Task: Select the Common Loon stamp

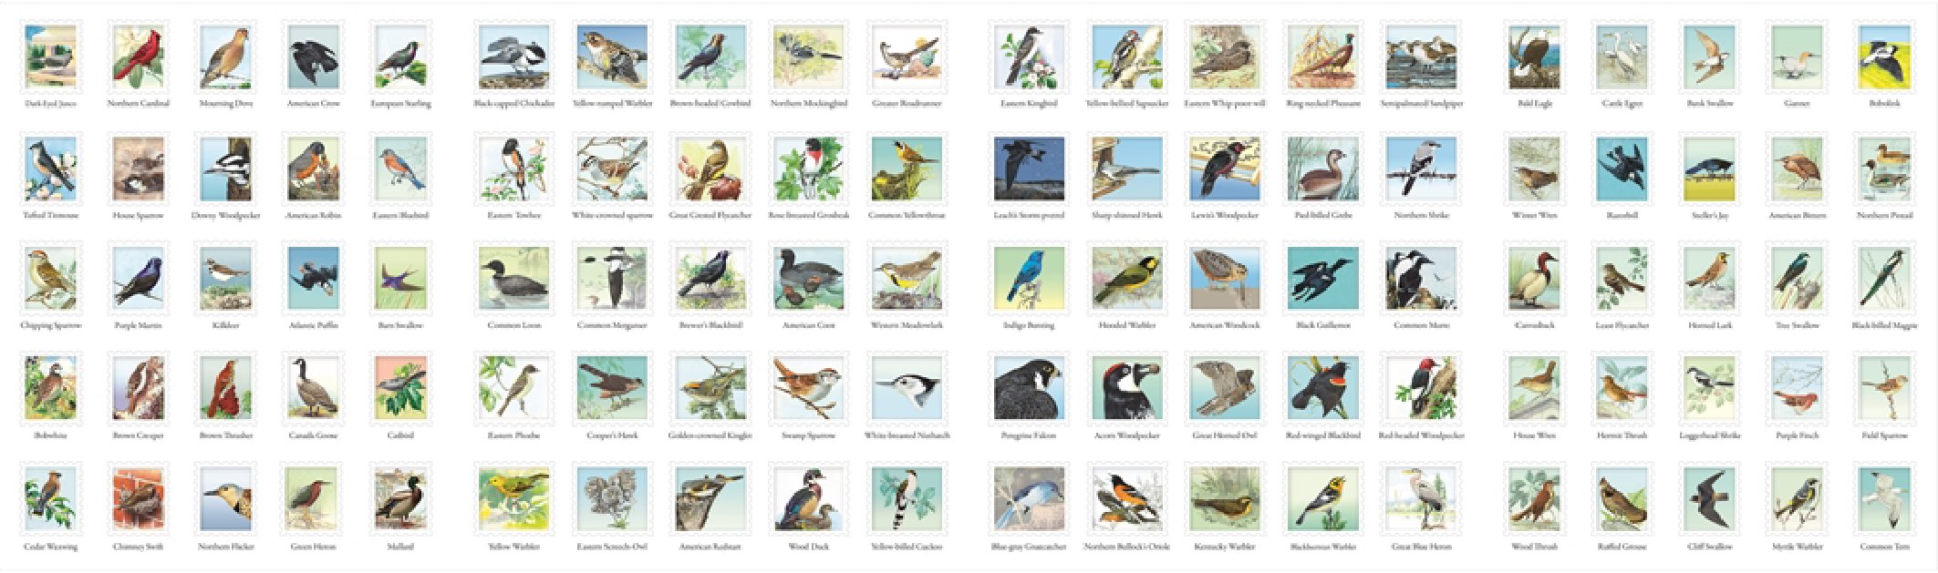Action: [x=513, y=278]
